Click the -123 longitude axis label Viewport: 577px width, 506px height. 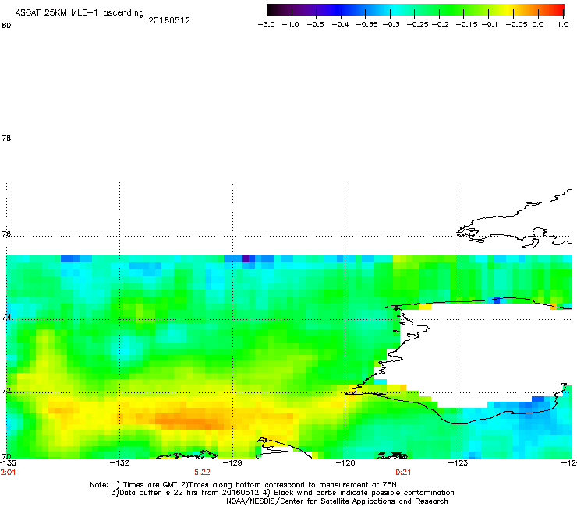(458, 463)
